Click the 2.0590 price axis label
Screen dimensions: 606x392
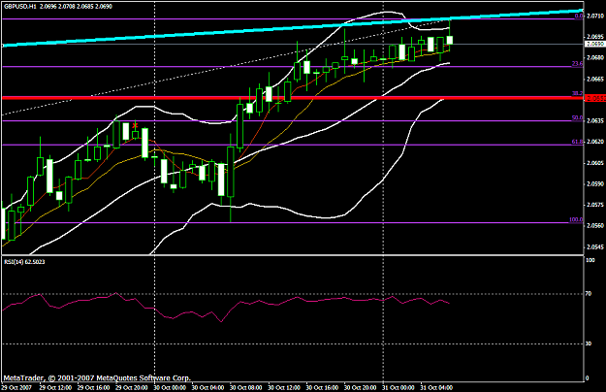click(x=595, y=183)
